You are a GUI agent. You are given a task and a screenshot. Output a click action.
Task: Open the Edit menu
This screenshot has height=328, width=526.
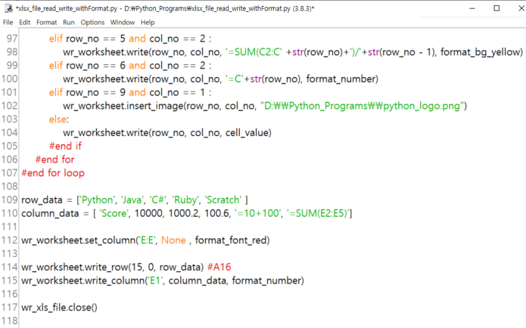click(25, 22)
